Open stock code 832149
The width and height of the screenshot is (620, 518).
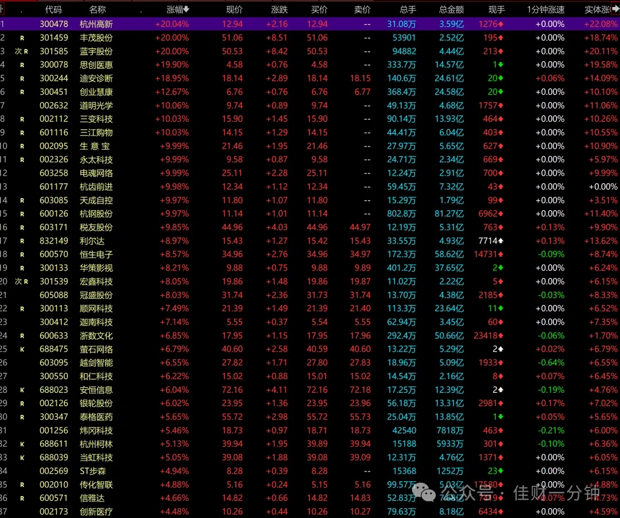pos(54,241)
